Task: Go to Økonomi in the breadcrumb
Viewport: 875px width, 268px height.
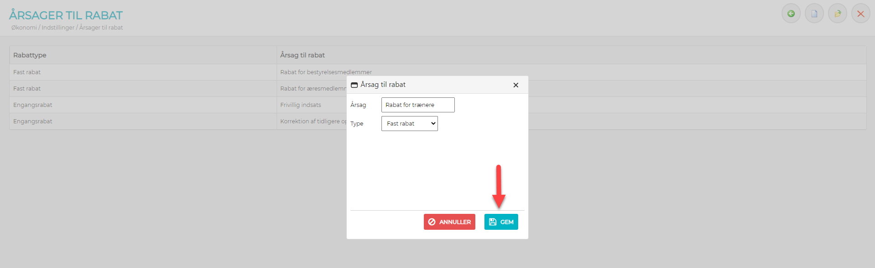Action: coord(24,28)
